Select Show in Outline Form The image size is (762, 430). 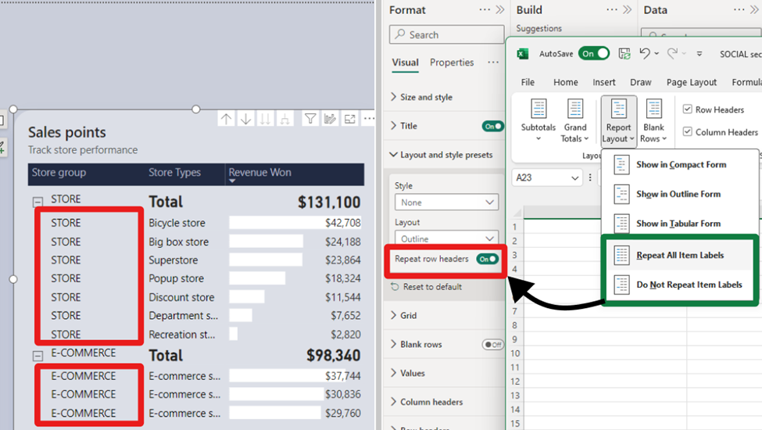tap(681, 195)
